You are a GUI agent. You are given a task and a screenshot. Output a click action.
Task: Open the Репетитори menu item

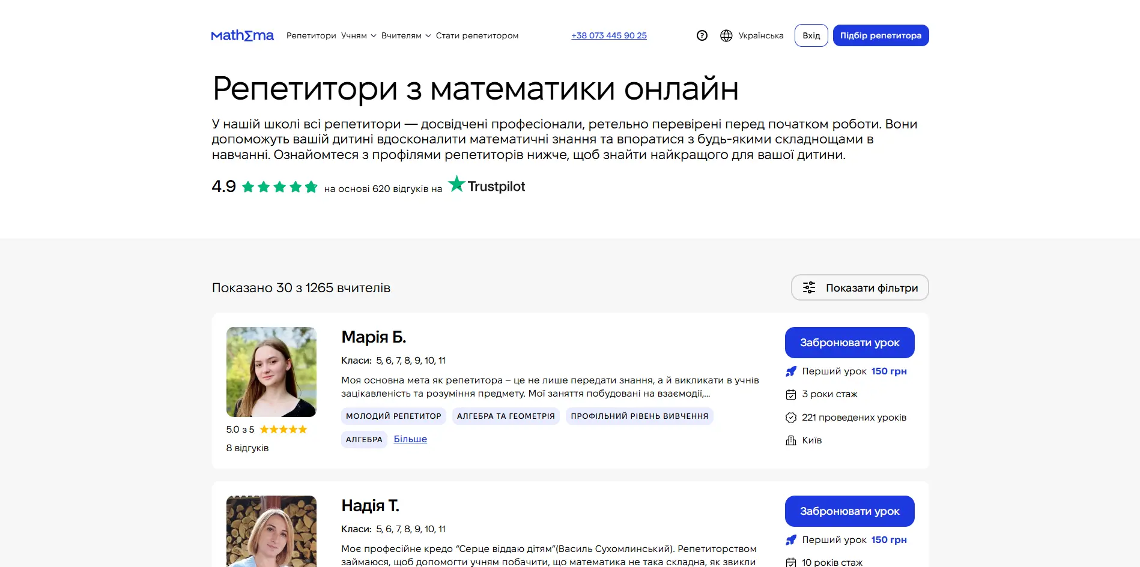click(x=311, y=35)
